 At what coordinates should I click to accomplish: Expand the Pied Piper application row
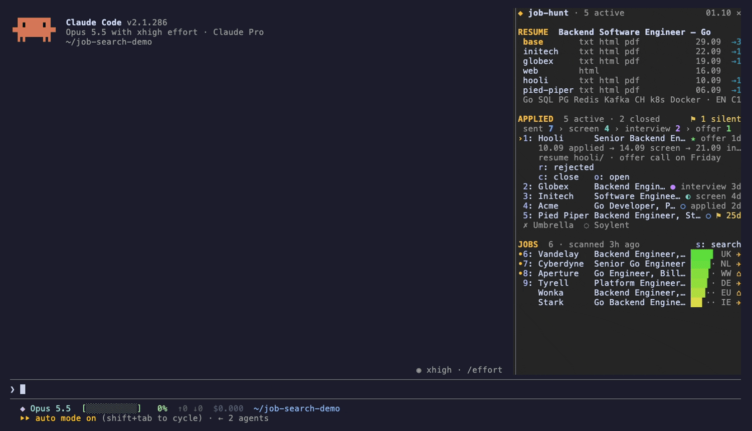point(629,215)
